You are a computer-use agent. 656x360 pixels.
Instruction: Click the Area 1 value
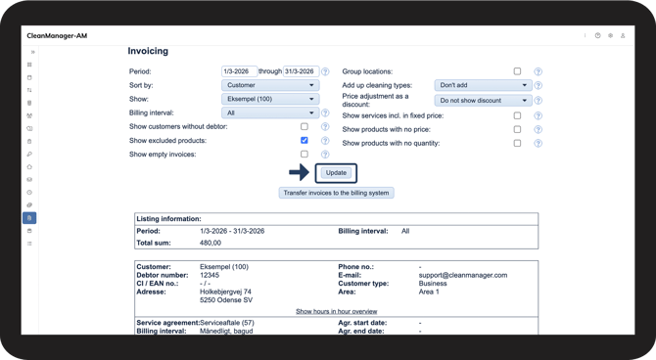click(x=429, y=292)
